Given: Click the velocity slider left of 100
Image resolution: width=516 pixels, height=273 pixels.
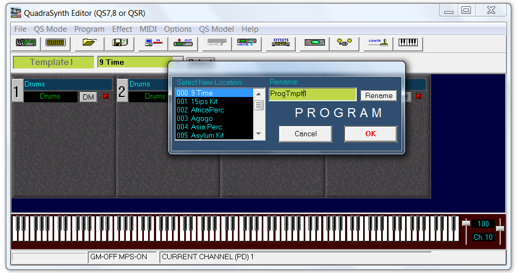Looking at the screenshot, I should tap(466, 223).
